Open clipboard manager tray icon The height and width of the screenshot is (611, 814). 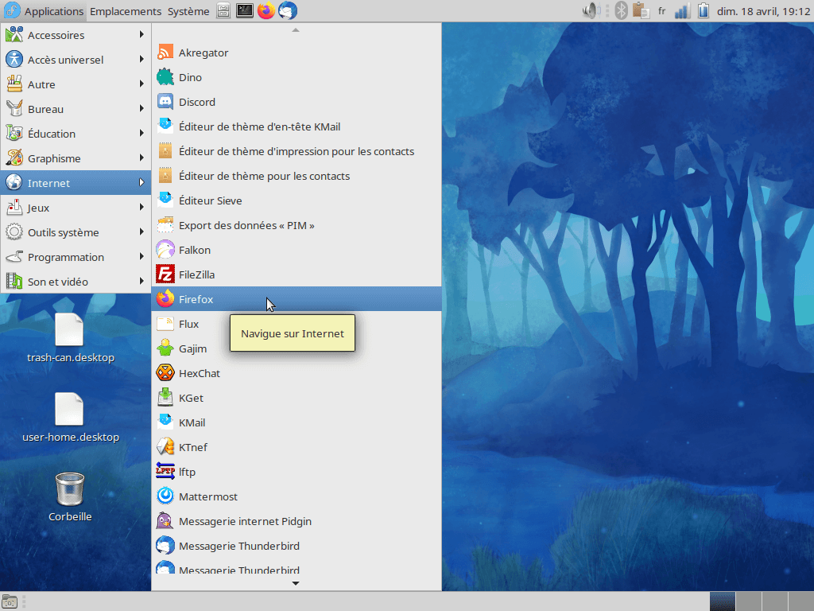pos(642,11)
